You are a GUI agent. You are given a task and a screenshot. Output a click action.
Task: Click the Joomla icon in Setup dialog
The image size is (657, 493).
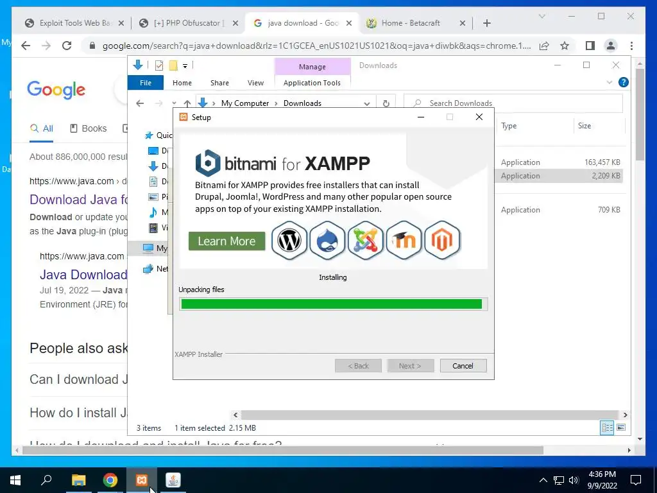tap(365, 241)
